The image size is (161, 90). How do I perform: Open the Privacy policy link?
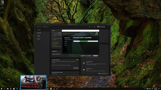click(54, 45)
